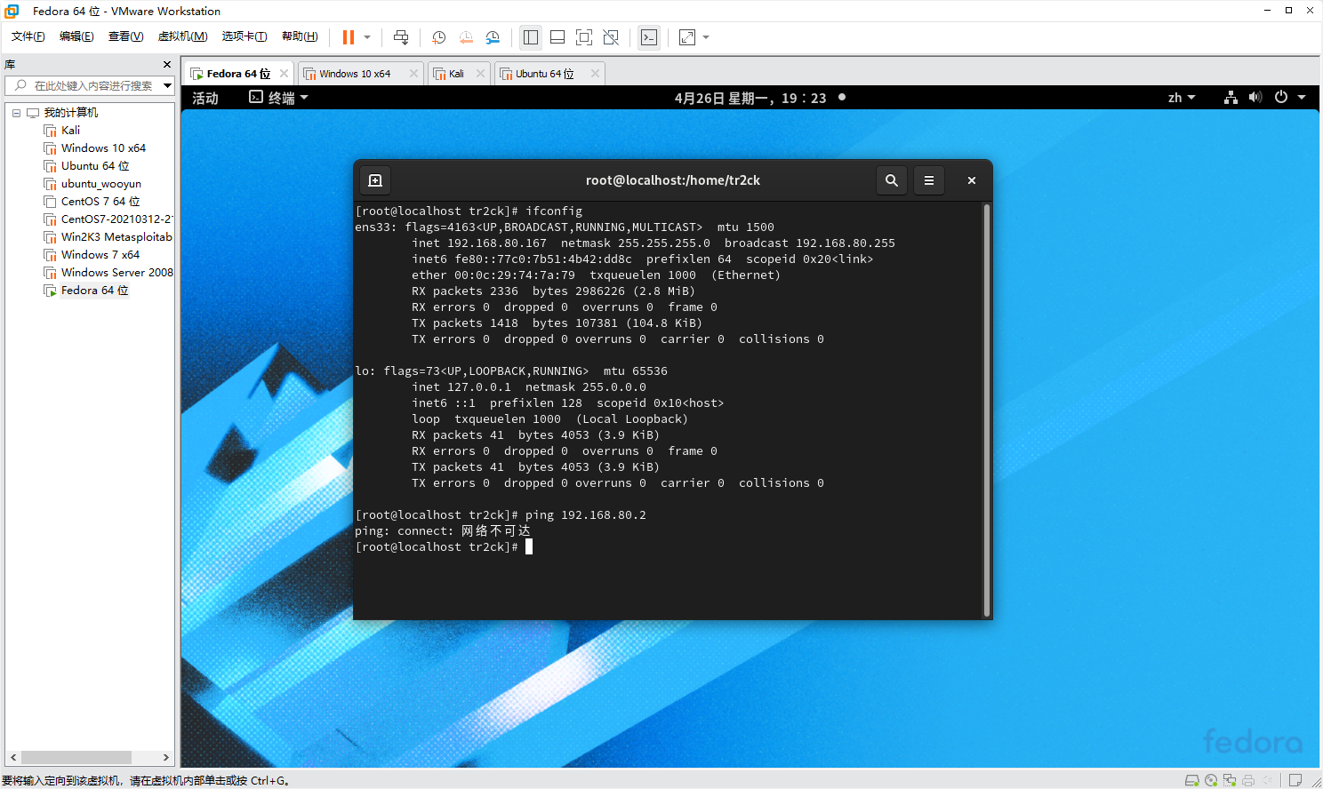The height and width of the screenshot is (789, 1323).
Task: Switch to the Ubuntu 64 位 tab
Action: tap(544, 74)
